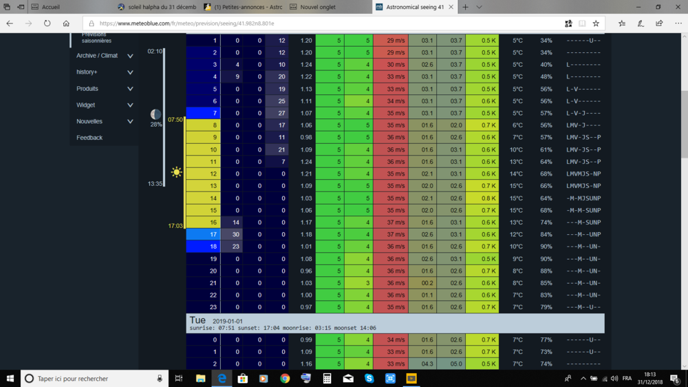Open the history+ sidebar link
This screenshot has height=387, width=688.
(x=87, y=72)
